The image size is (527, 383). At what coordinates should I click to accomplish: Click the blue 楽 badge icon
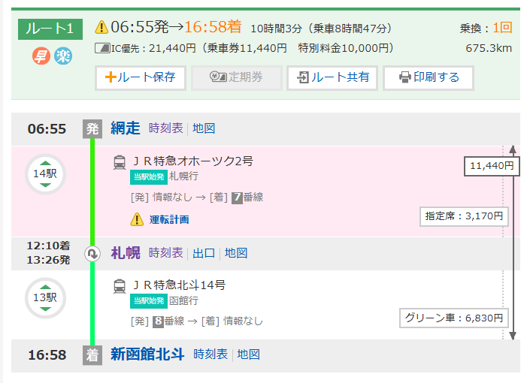tap(63, 56)
